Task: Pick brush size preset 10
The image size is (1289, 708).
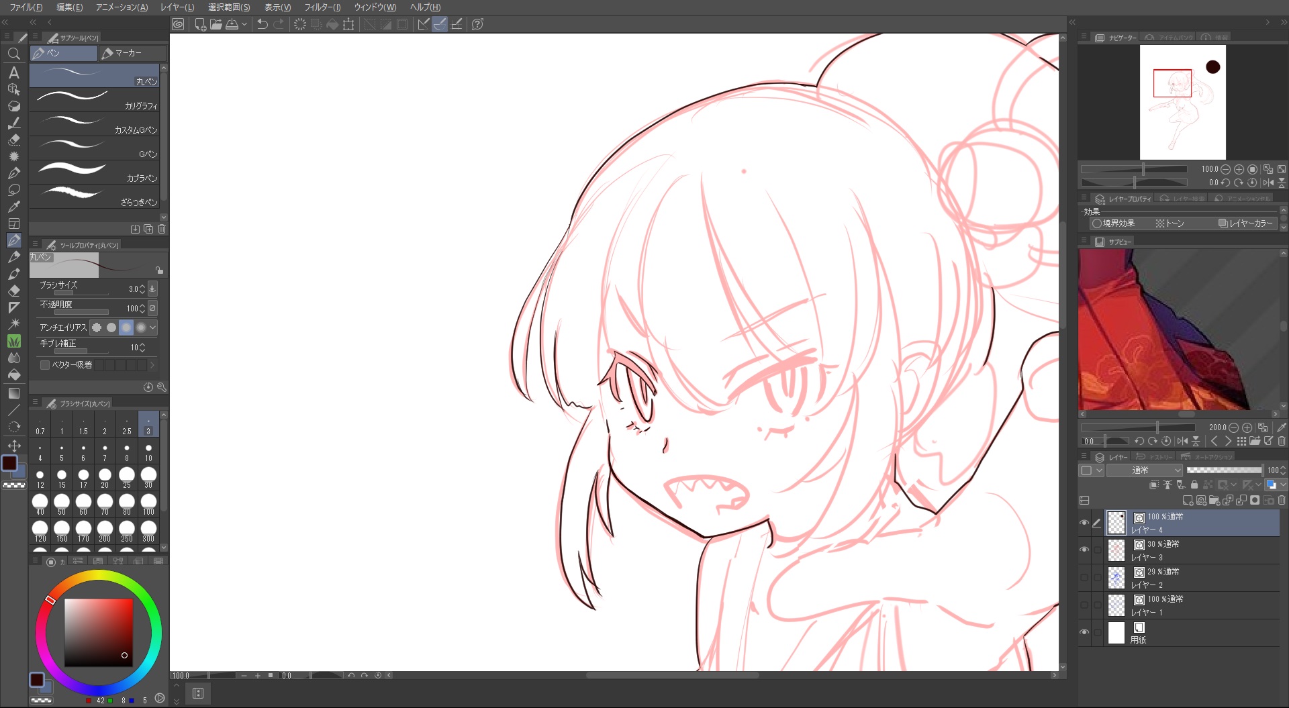Action: [x=148, y=452]
